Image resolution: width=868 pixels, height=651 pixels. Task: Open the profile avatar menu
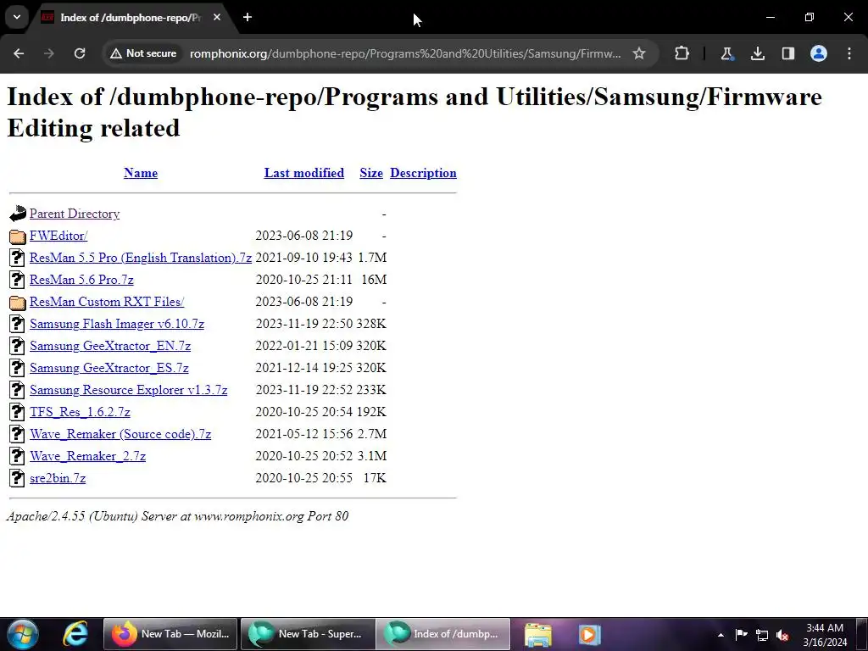click(x=819, y=53)
